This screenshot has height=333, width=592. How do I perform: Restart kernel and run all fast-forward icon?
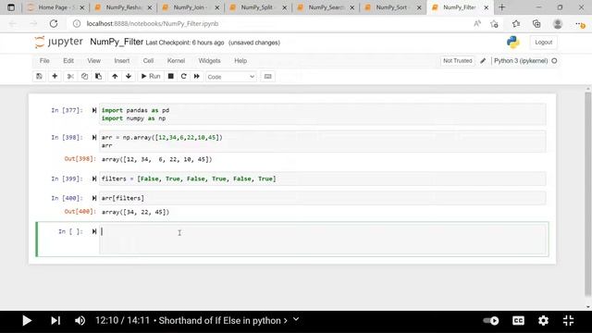[197, 76]
